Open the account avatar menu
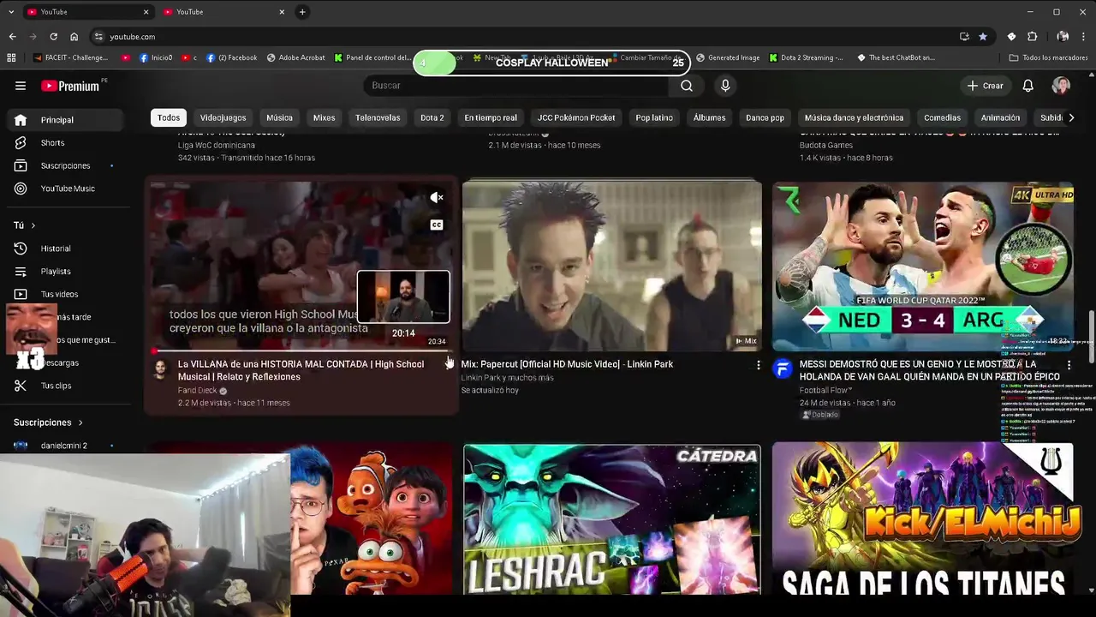 (1061, 86)
